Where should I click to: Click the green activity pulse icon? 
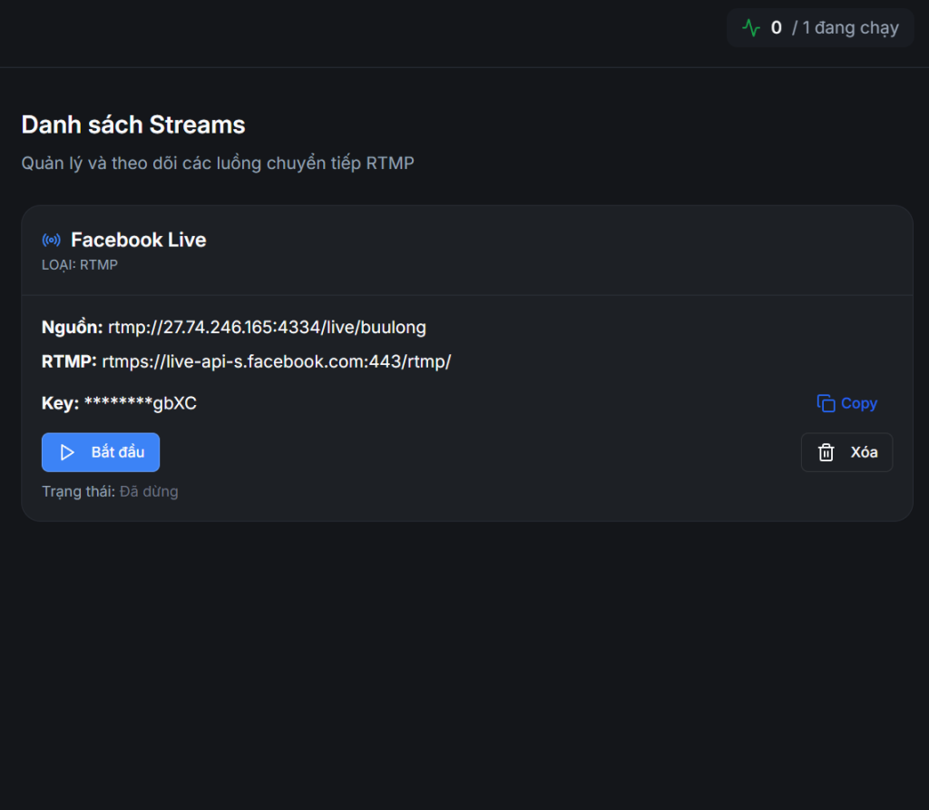click(x=751, y=28)
